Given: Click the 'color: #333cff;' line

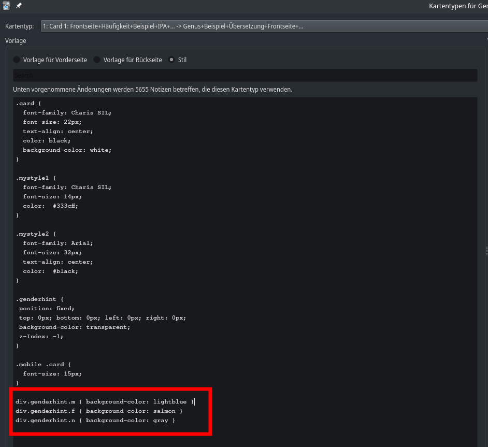Looking at the screenshot, I should coord(50,206).
